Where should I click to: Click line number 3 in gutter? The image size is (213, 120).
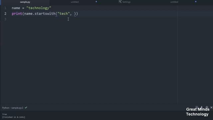tap(5, 19)
